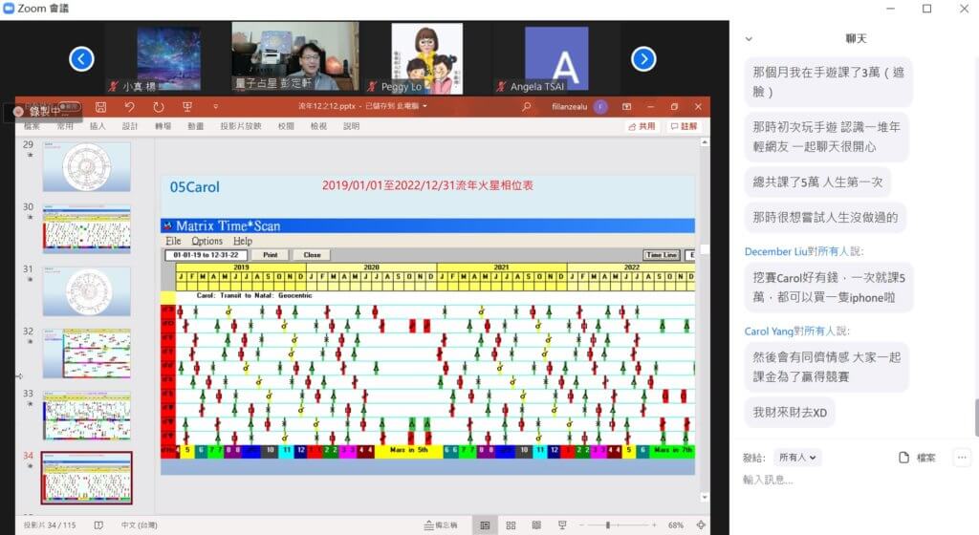This screenshot has height=535, width=979.
Task: Switch to reading view icon
Action: (536, 525)
